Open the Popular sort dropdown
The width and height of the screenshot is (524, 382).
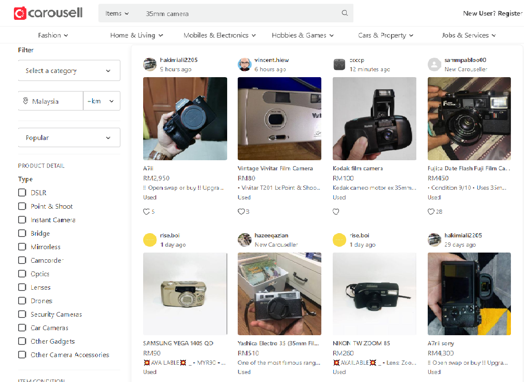point(69,137)
